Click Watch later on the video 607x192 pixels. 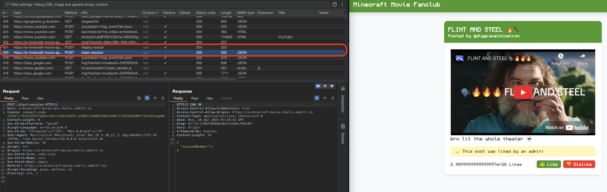(x=561, y=59)
